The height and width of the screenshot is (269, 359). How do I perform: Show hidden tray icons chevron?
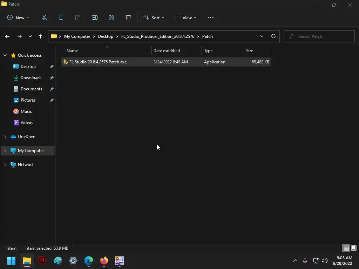(x=295, y=261)
